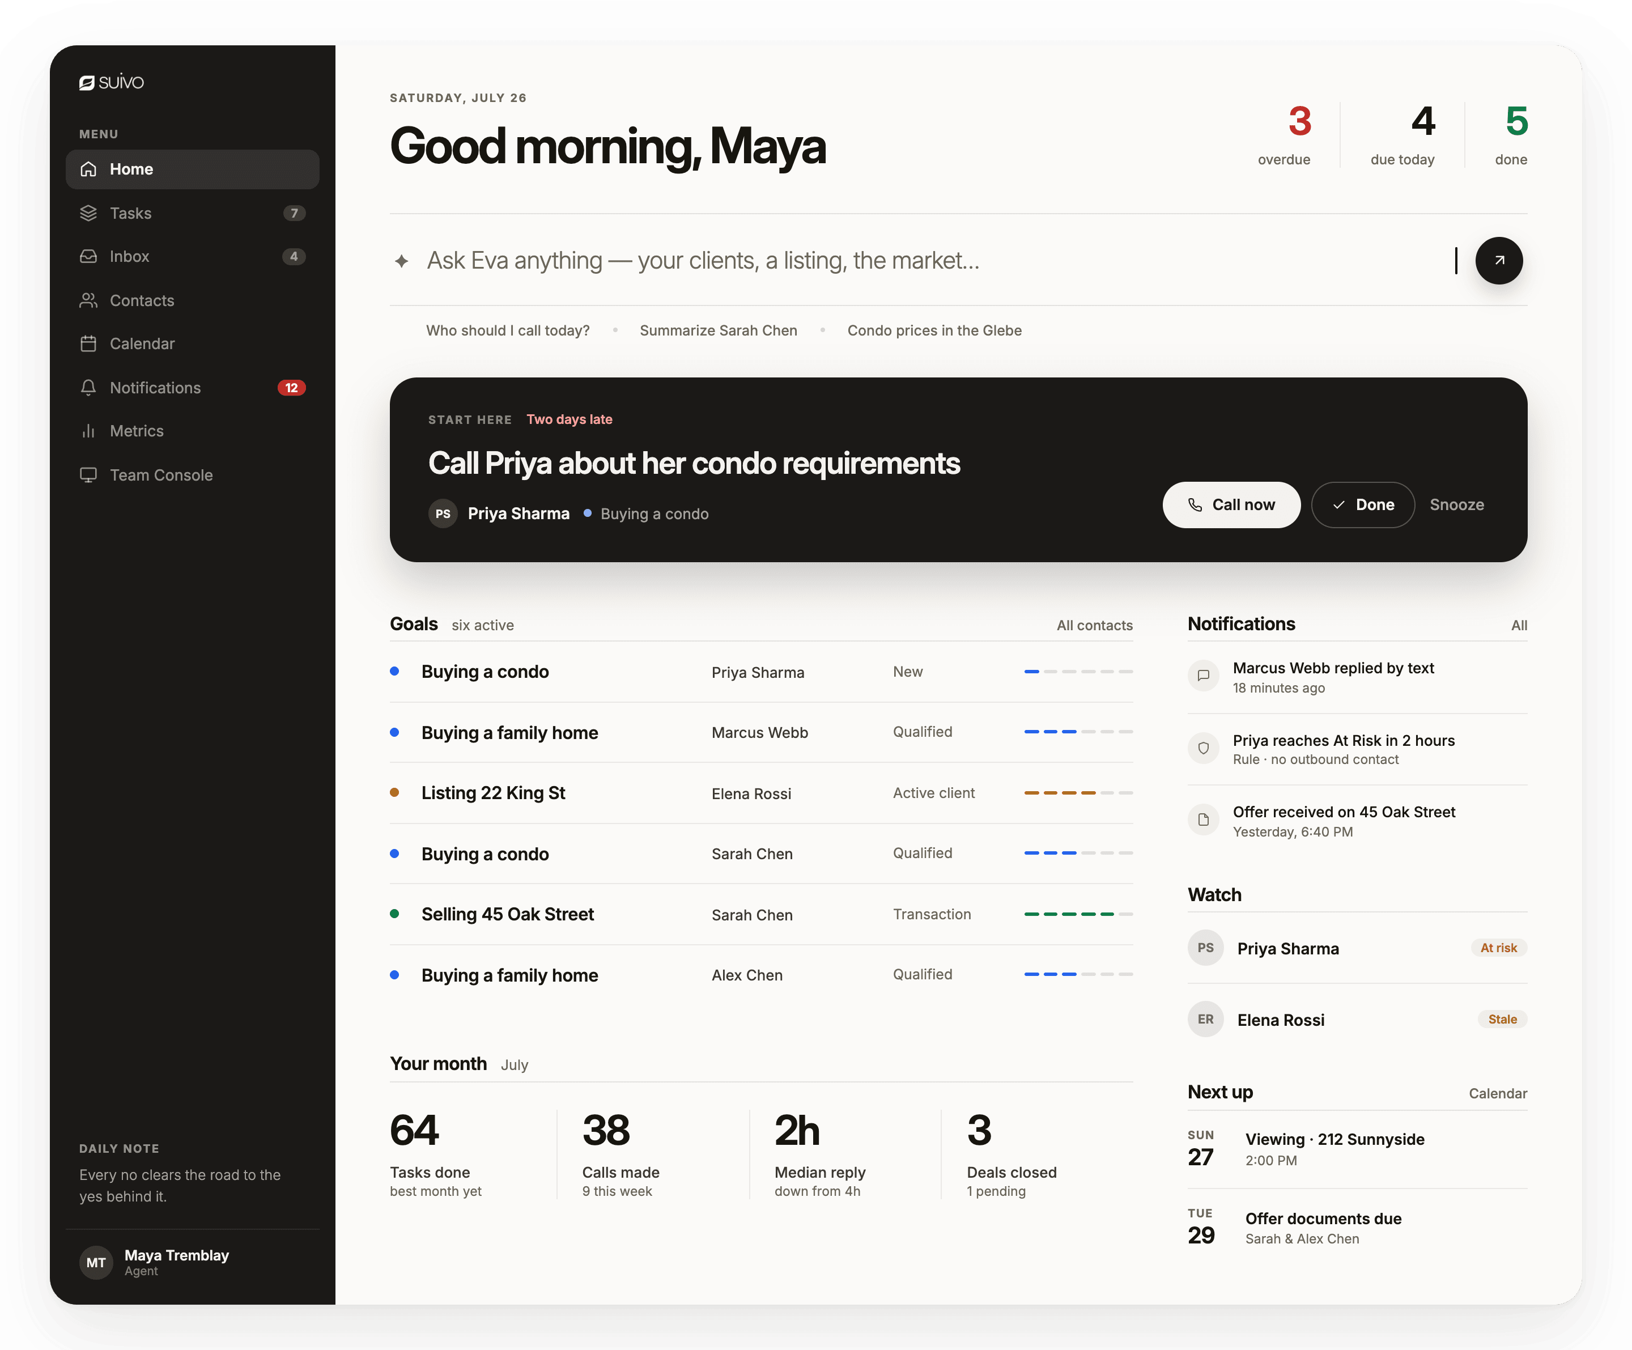Click the Contacts people icon
The width and height of the screenshot is (1632, 1350).
[88, 300]
